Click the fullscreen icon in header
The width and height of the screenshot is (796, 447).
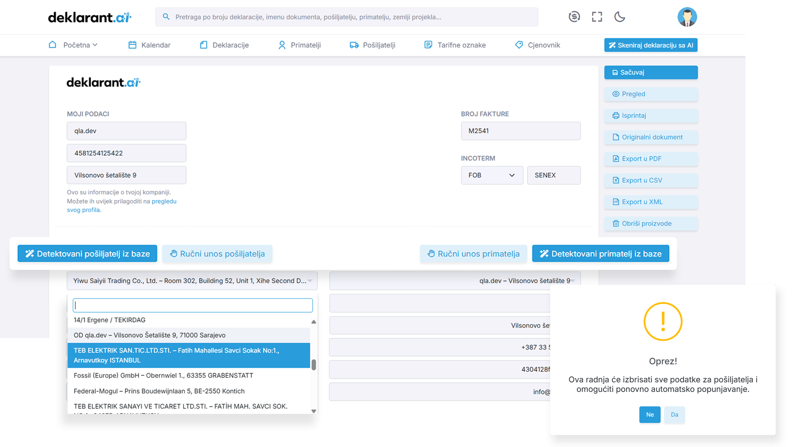597,17
